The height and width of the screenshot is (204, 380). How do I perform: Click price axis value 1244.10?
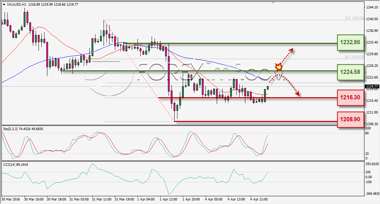[x=372, y=7]
